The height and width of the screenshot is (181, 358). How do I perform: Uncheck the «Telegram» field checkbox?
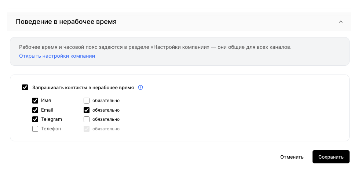point(35,119)
